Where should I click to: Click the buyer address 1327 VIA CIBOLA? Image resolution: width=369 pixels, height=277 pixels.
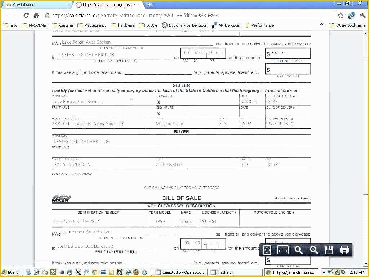click(x=71, y=164)
